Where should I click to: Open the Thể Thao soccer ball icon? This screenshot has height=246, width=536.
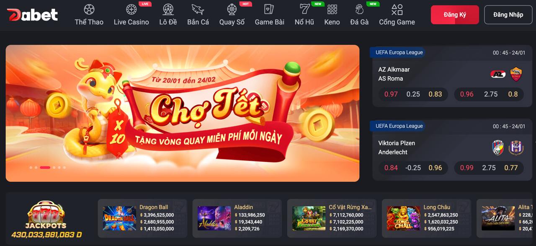click(89, 9)
